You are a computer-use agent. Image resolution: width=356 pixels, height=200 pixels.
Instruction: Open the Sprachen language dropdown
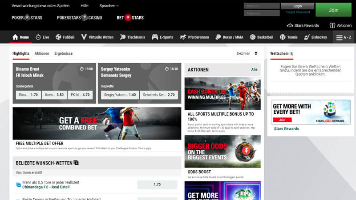(x=109, y=6)
